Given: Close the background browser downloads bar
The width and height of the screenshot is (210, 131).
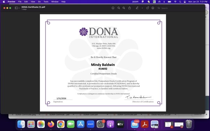Looking at the screenshot, I should (206, 115).
